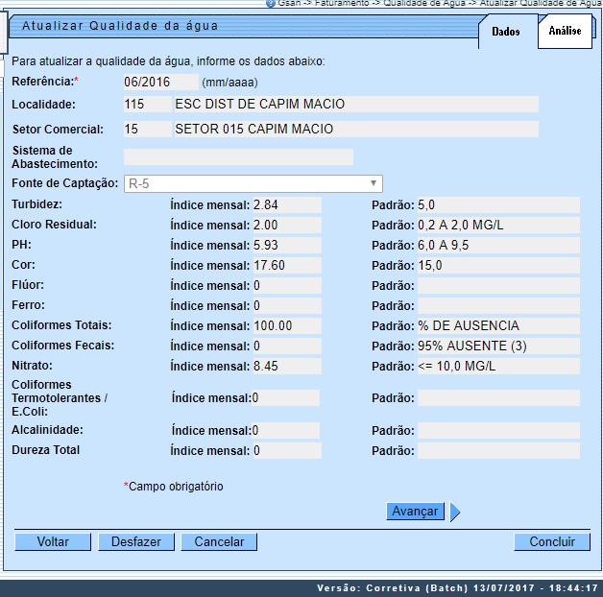This screenshot has height=597, width=603.
Task: Click the Cor índice mensal field
Action: pyautogui.click(x=286, y=265)
